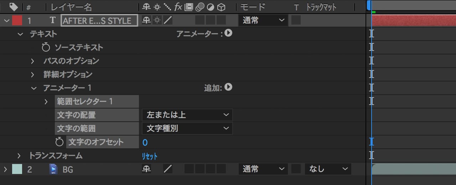The image size is (456, 185).
Task: Click the text layer T type icon
Action: (53, 20)
